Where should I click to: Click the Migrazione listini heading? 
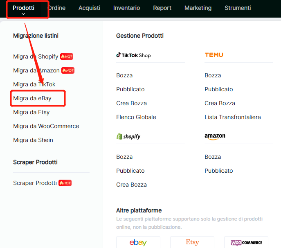click(x=36, y=36)
